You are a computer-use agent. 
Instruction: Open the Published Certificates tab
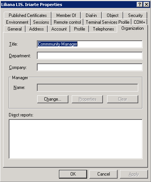click(27, 15)
